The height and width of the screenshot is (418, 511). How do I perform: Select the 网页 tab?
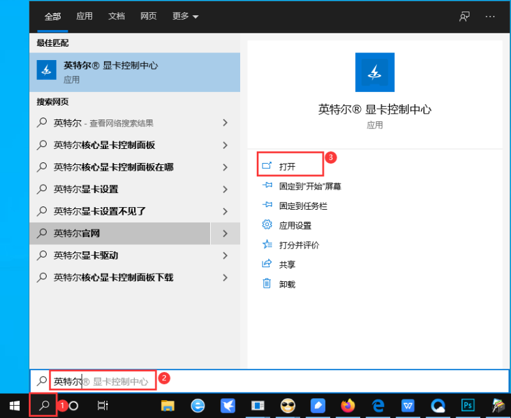(x=148, y=17)
